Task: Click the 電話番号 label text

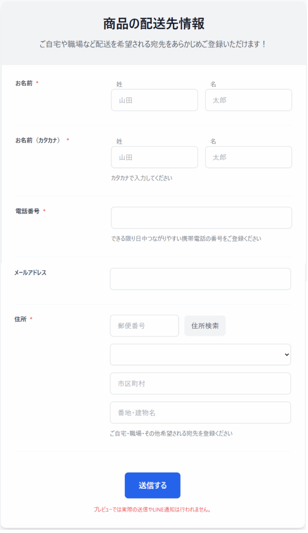Action: click(x=27, y=211)
